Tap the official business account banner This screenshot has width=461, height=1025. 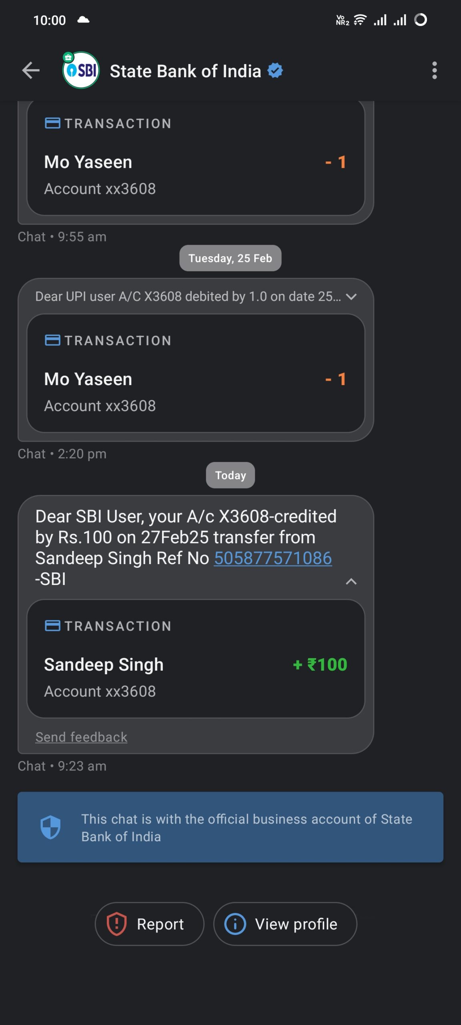click(x=247, y=827)
